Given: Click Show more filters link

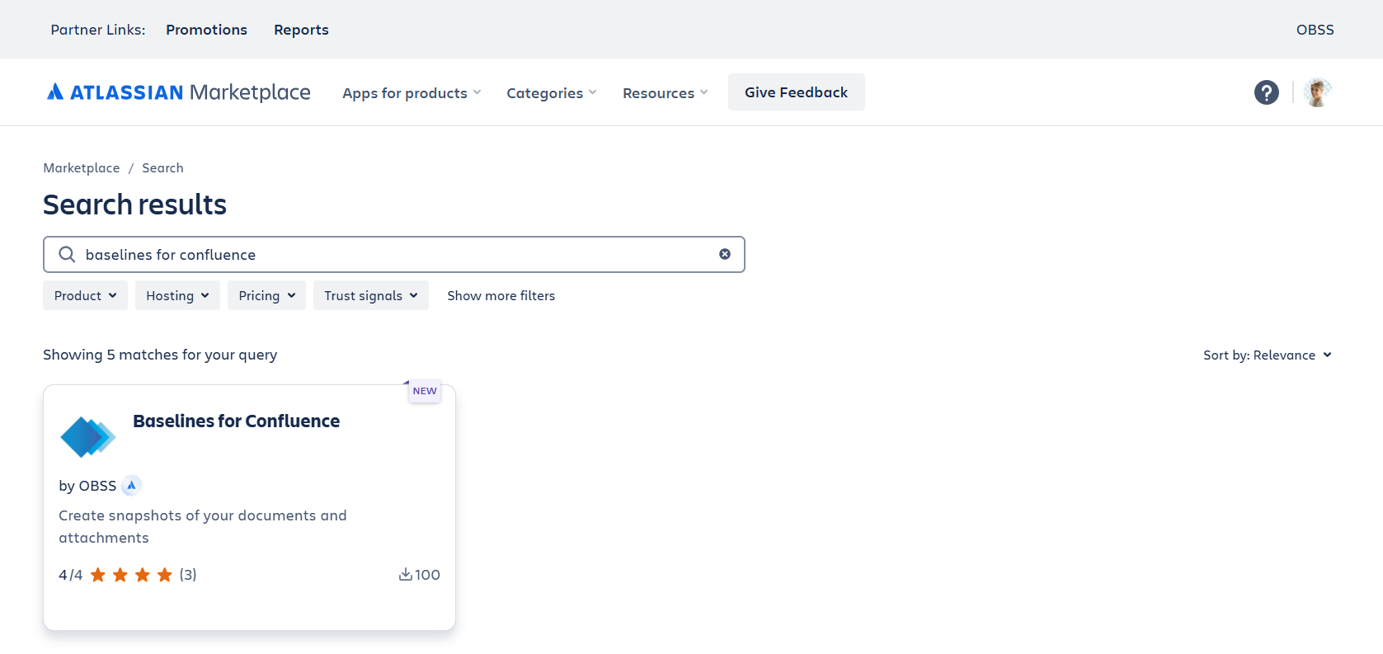Looking at the screenshot, I should (x=501, y=295).
